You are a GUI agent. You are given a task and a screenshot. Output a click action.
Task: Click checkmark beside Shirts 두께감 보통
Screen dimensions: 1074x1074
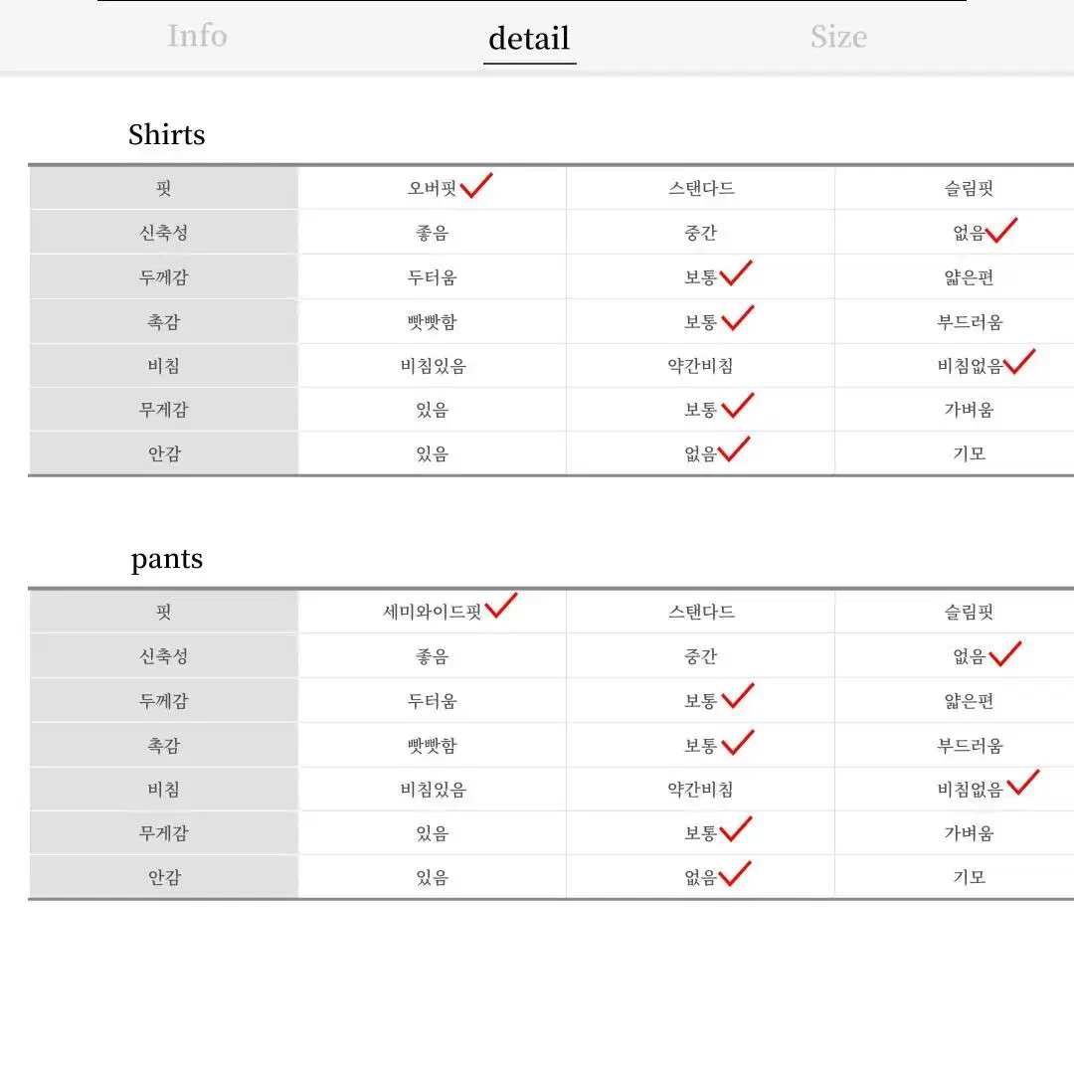736,272
